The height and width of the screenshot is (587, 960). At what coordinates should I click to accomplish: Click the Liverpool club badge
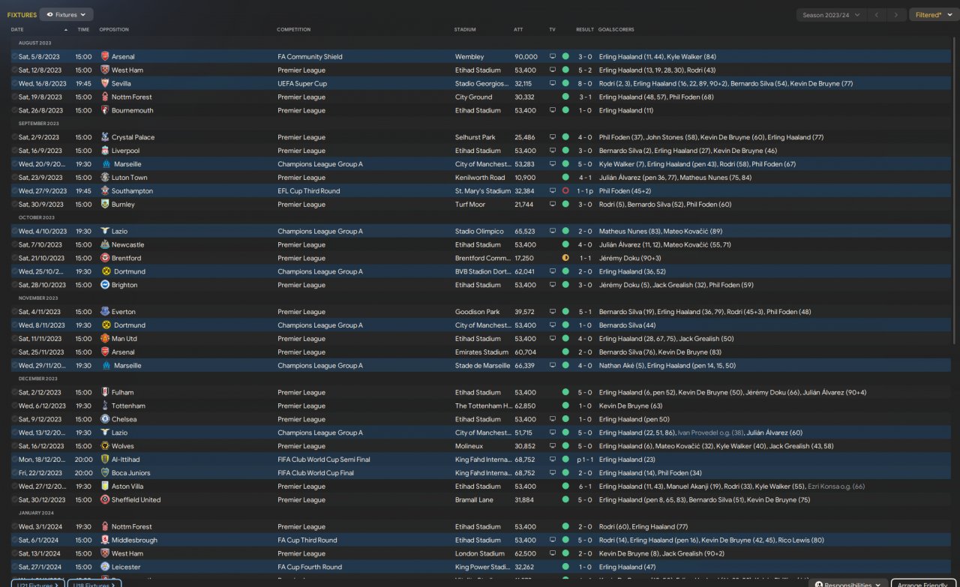pyautogui.click(x=105, y=151)
